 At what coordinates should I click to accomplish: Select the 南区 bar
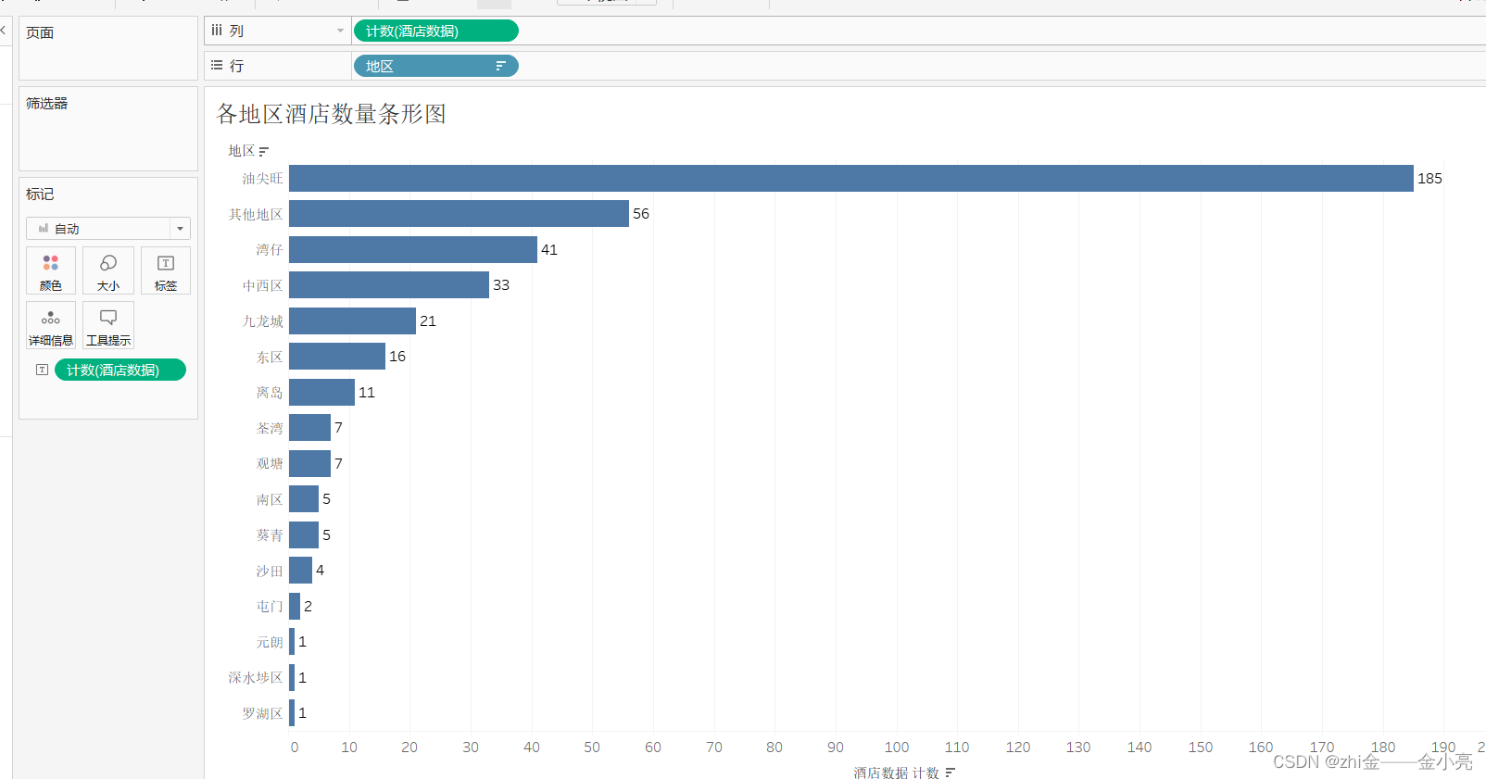point(304,498)
